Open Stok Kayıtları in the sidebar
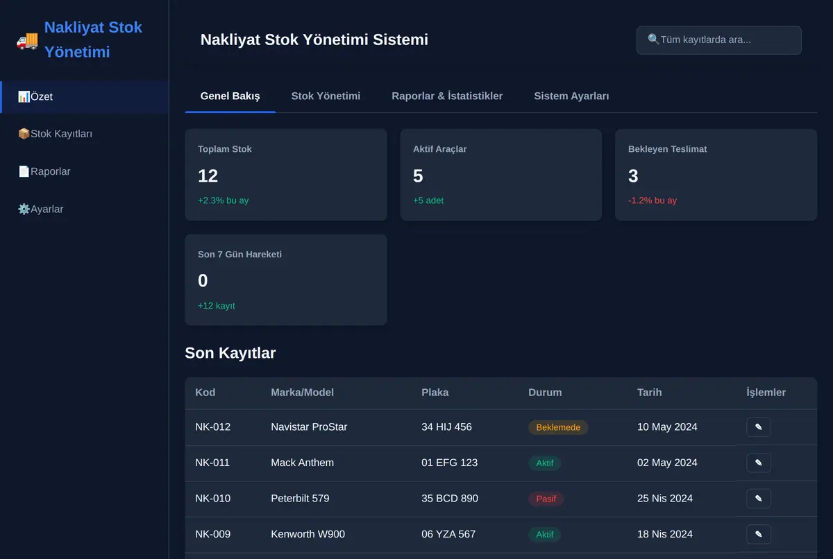The image size is (833, 559). tap(84, 134)
